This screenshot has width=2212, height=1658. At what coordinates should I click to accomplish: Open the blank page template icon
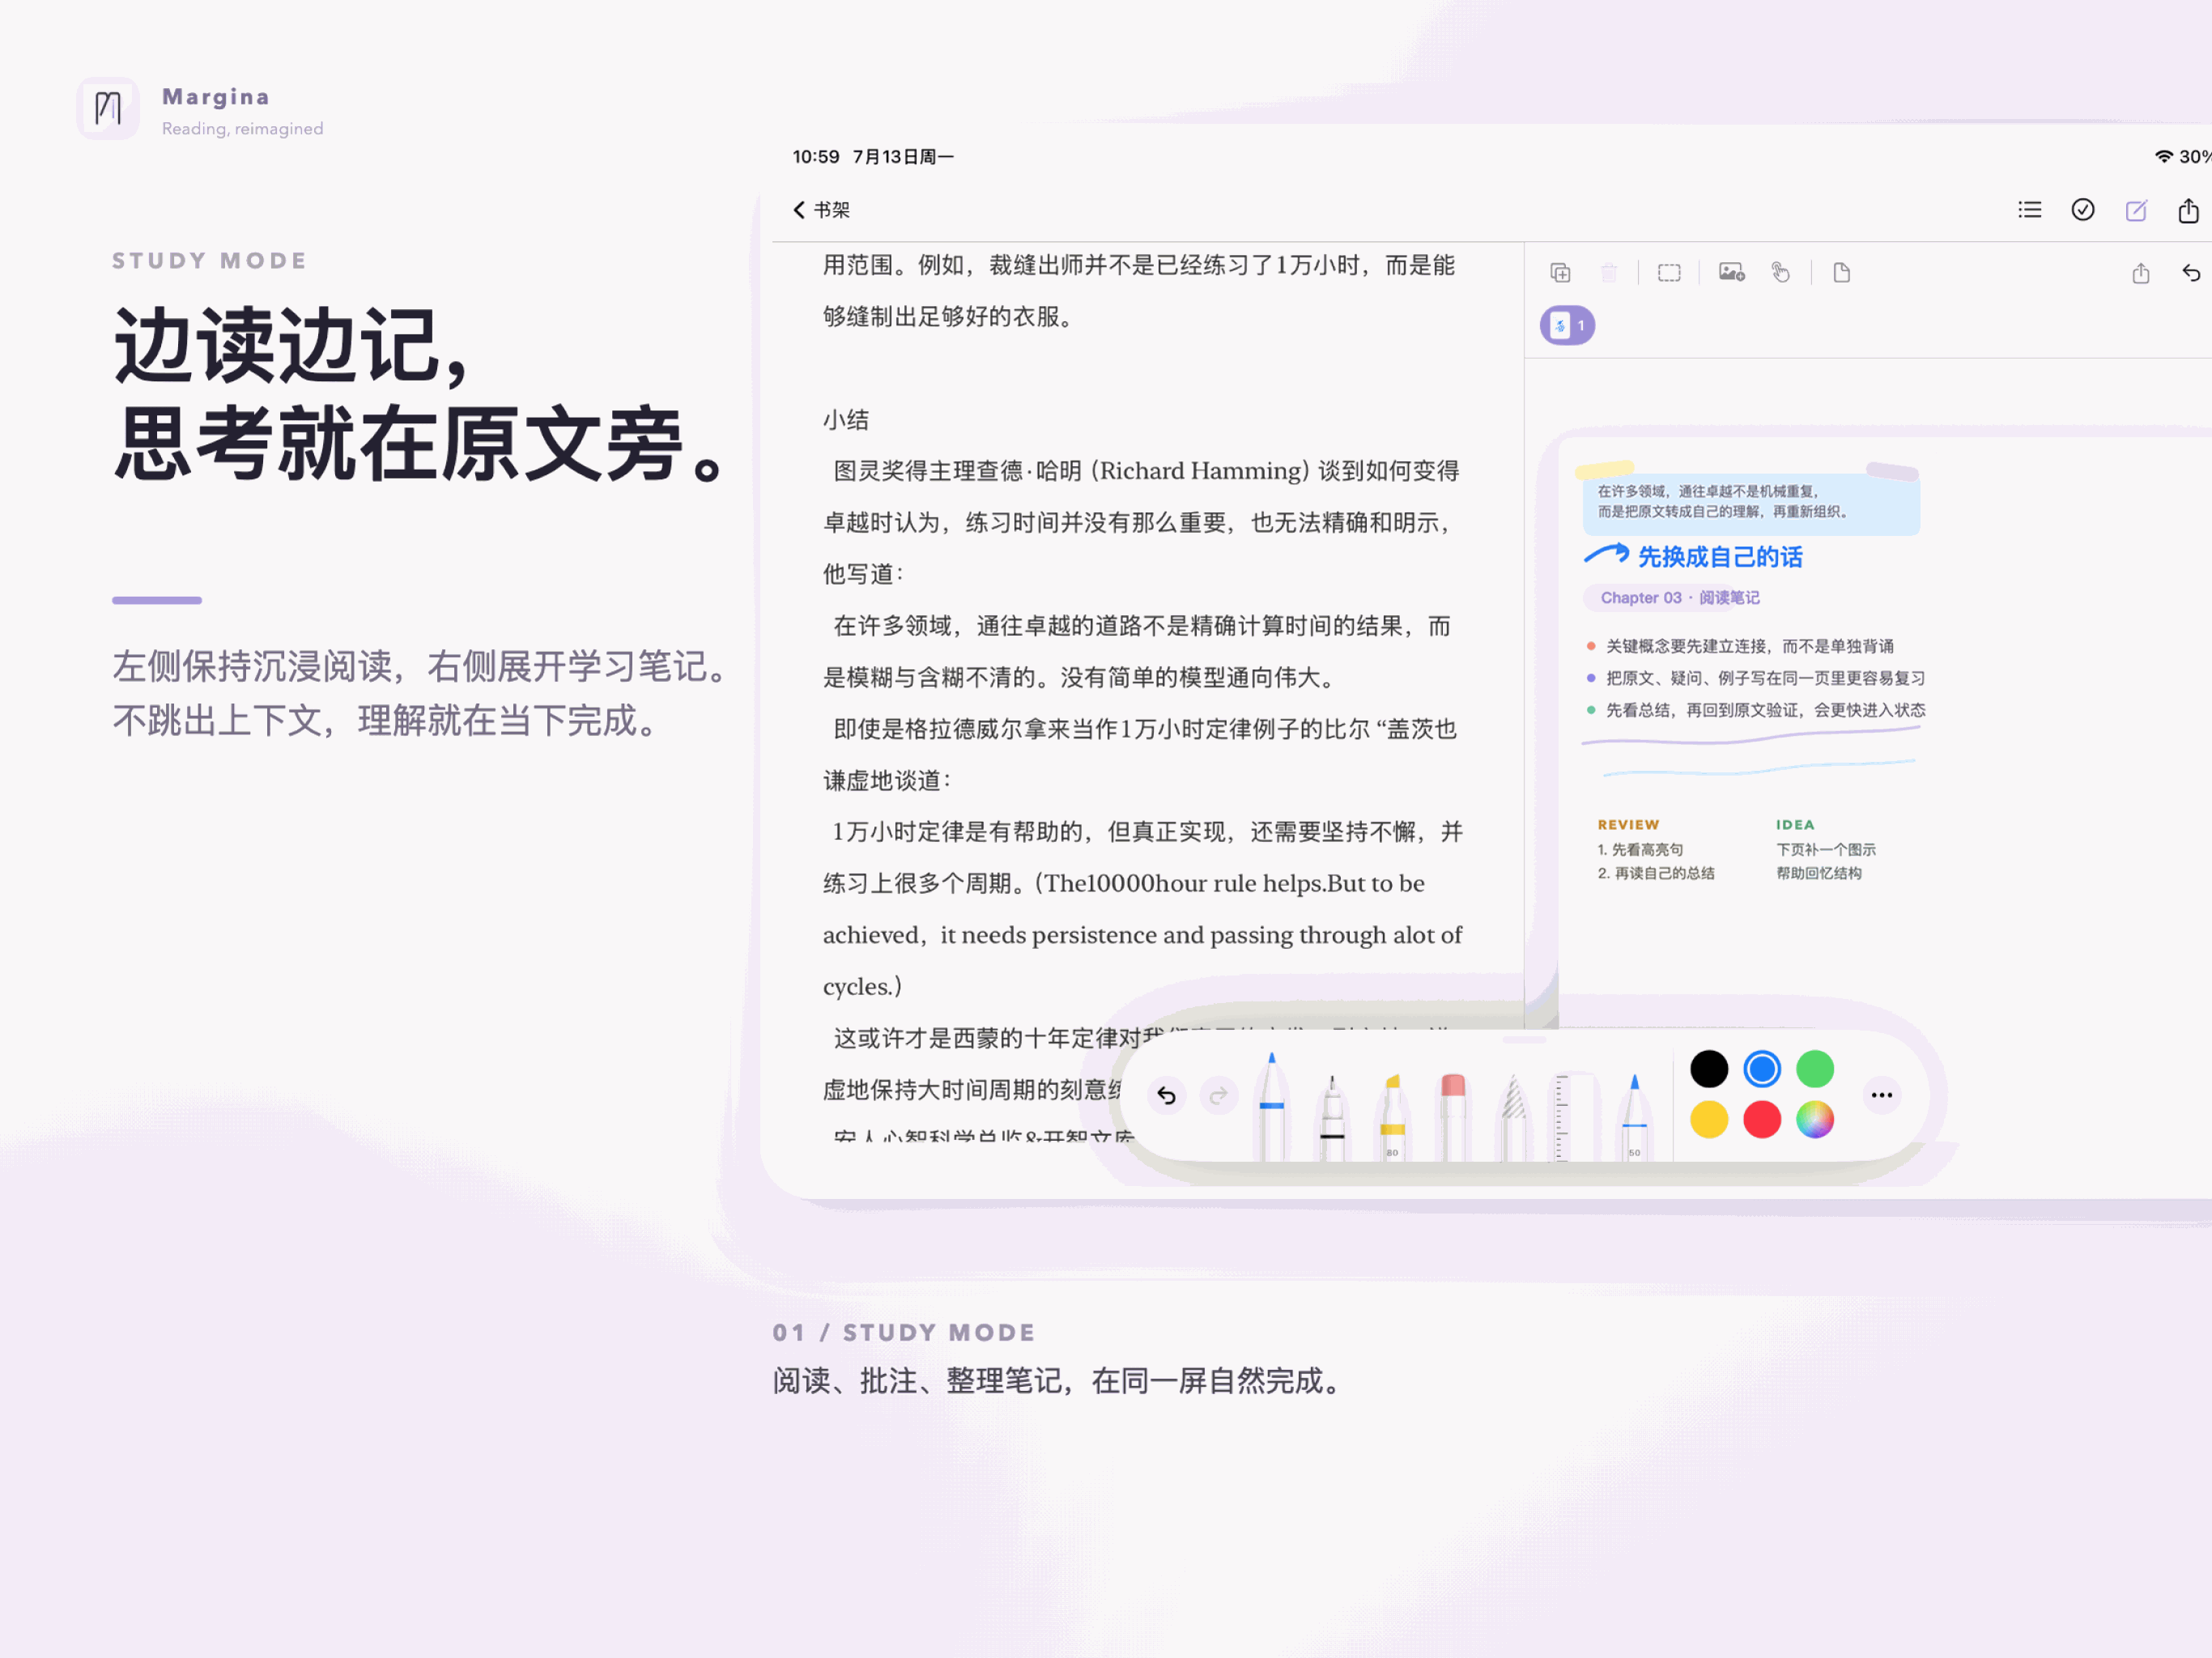point(1841,273)
